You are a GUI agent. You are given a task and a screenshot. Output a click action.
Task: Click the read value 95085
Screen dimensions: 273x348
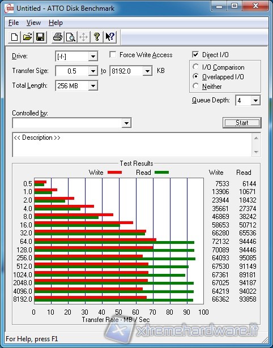coord(248,258)
